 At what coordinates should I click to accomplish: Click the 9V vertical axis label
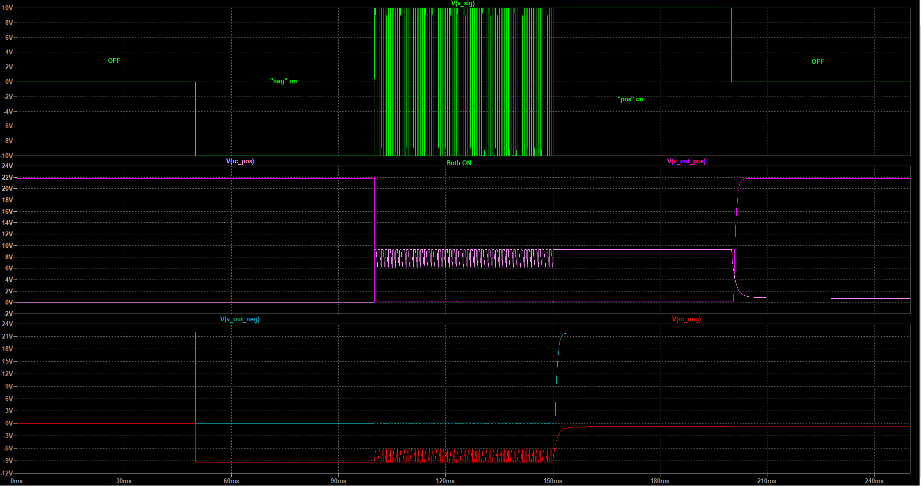point(9,387)
